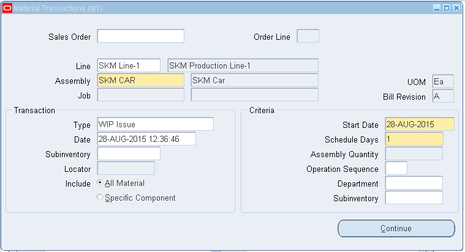Image resolution: width=465 pixels, height=252 pixels.
Task: Select the All Material radio option
Action: [x=100, y=183]
